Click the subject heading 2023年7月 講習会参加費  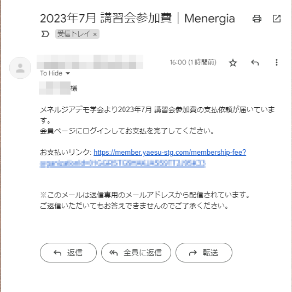(106, 18)
